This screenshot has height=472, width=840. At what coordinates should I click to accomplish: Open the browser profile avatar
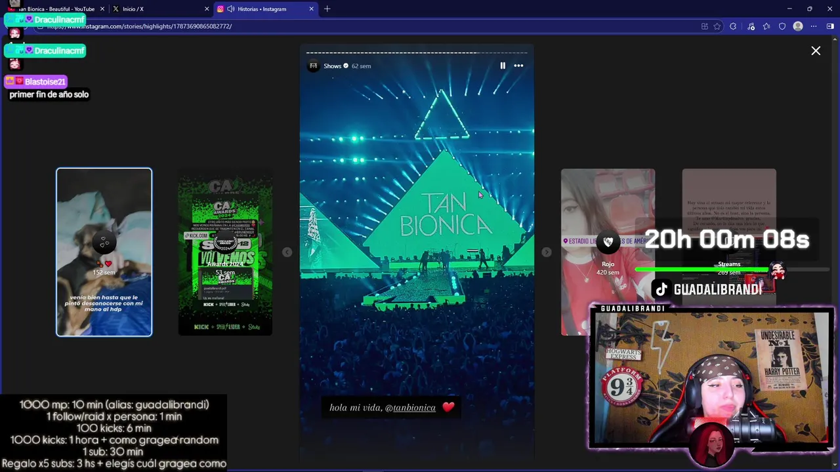(x=798, y=26)
